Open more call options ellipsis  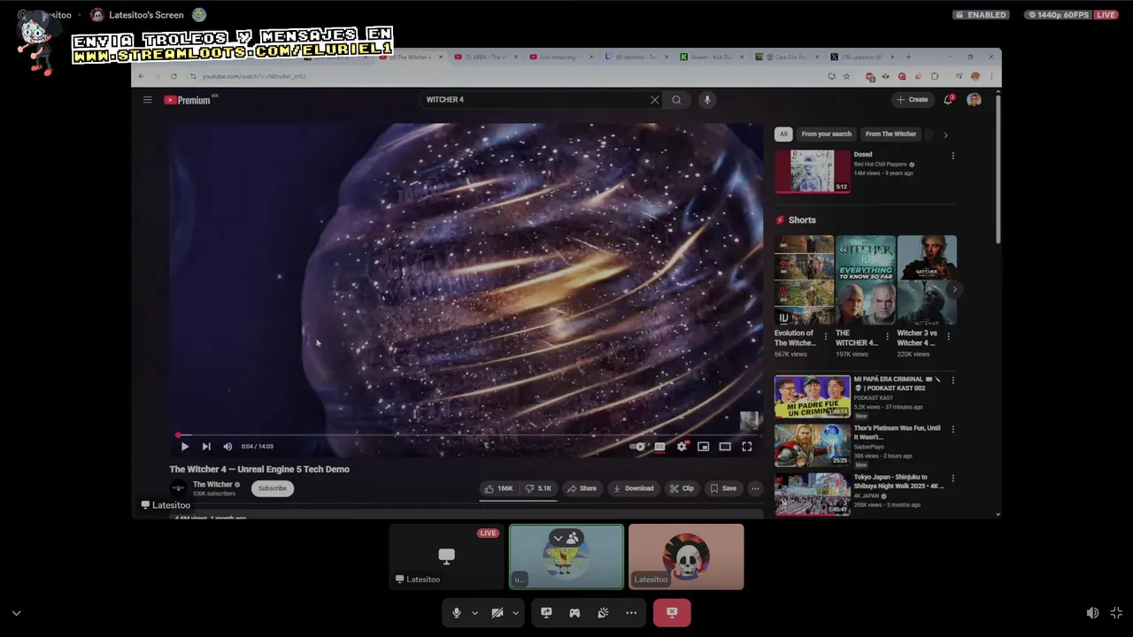tap(631, 612)
